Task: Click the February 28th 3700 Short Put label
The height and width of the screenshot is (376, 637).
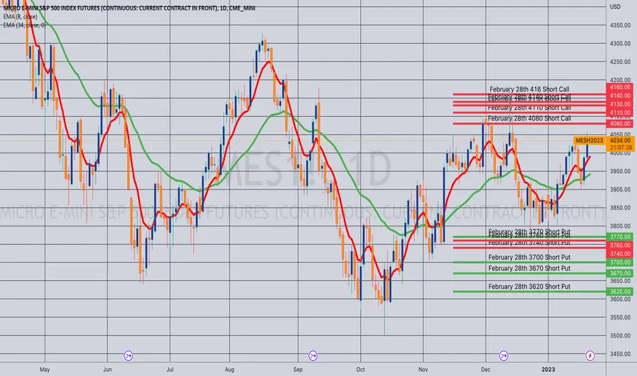Action: pos(529,257)
